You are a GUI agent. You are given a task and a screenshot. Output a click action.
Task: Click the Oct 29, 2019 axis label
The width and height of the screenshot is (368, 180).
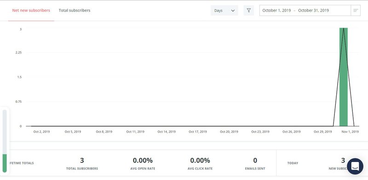tap(323, 132)
